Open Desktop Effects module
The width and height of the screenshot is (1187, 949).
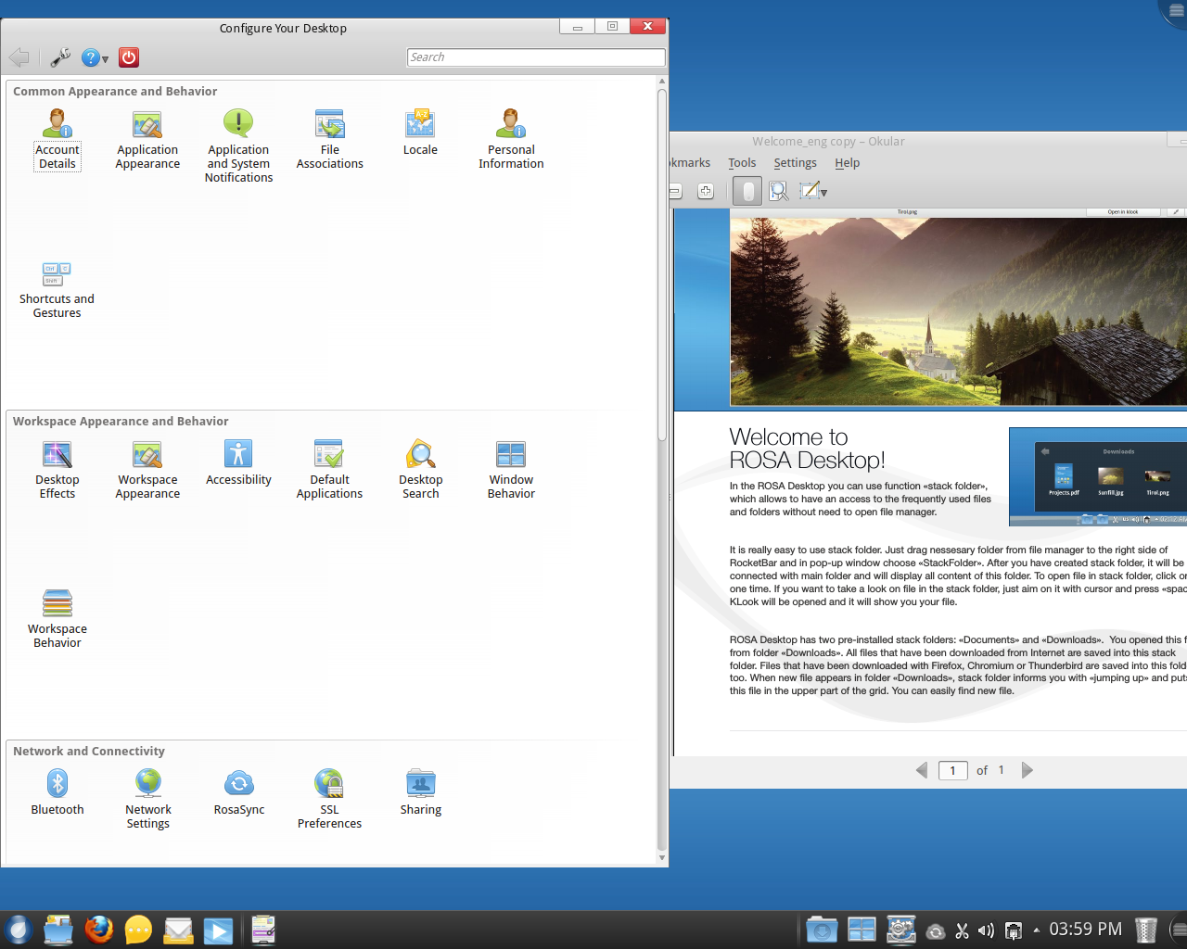57,469
